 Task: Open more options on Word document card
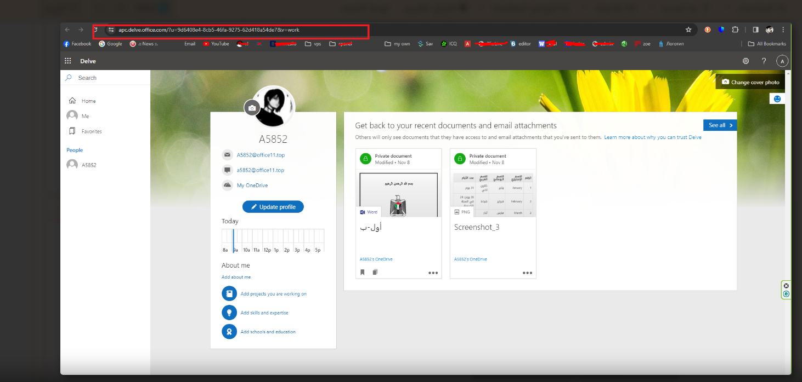[433, 273]
